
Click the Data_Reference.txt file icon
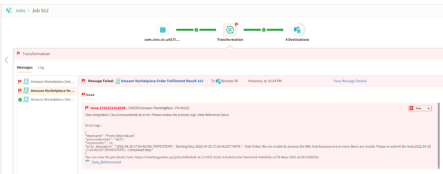click(x=87, y=162)
